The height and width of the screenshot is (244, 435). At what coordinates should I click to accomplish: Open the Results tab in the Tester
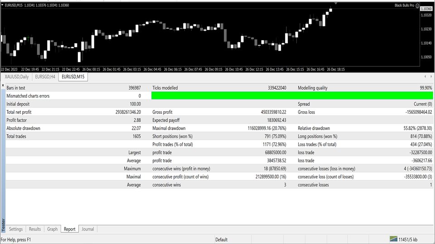point(35,229)
